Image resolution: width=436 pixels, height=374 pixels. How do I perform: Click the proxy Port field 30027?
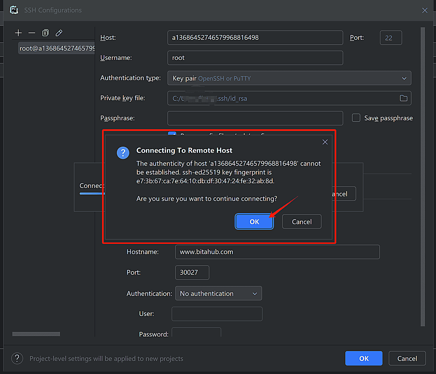click(192, 272)
